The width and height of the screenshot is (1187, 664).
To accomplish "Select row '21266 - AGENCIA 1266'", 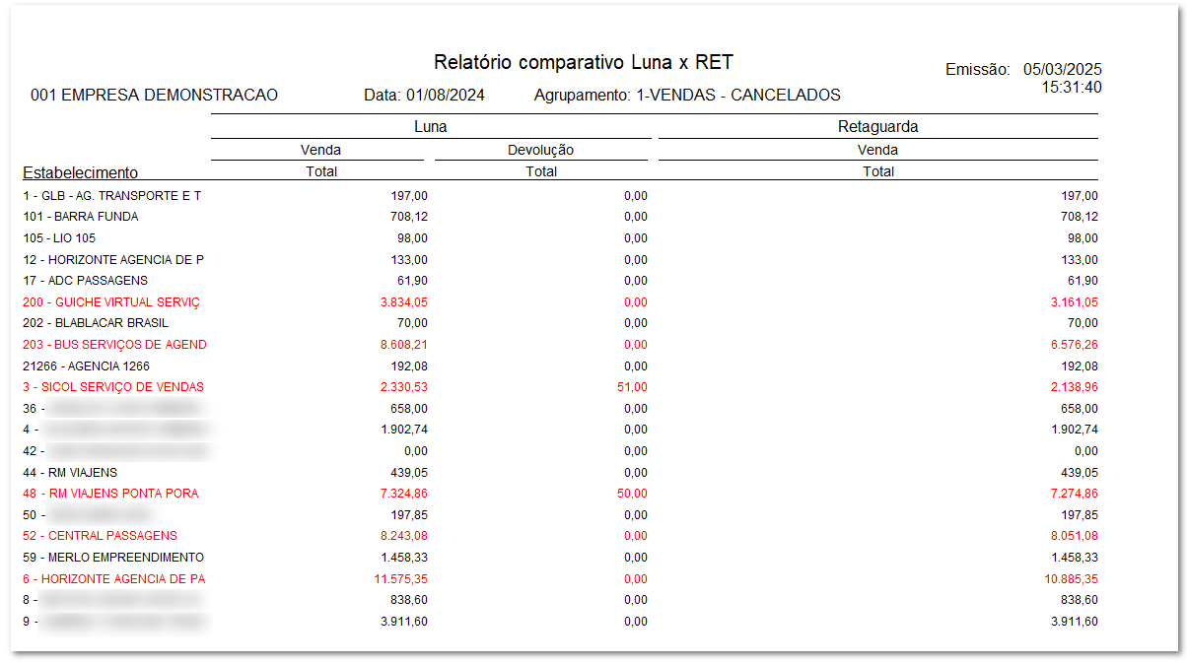I will pyautogui.click(x=560, y=365).
